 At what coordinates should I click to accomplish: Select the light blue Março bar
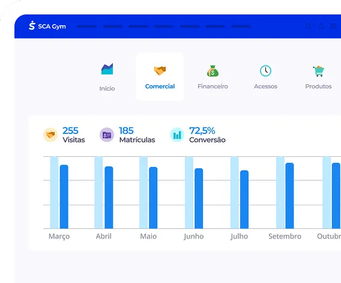[55, 192]
